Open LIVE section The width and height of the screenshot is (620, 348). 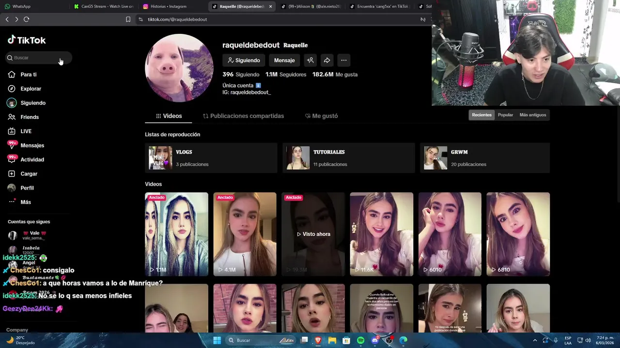click(26, 131)
